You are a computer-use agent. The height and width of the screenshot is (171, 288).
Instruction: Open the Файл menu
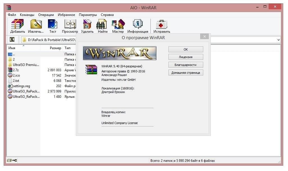(x=12, y=15)
